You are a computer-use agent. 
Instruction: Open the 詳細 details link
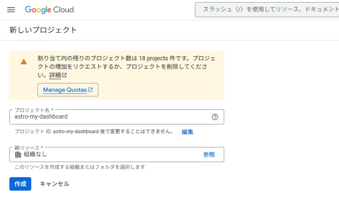tap(55, 75)
